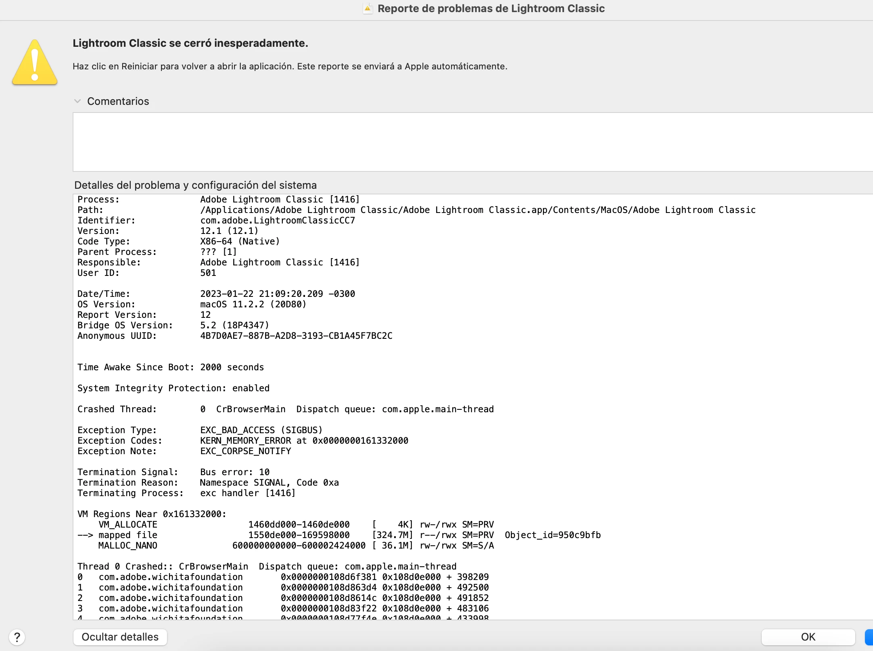Click the Bus error: 10 termination line

235,472
